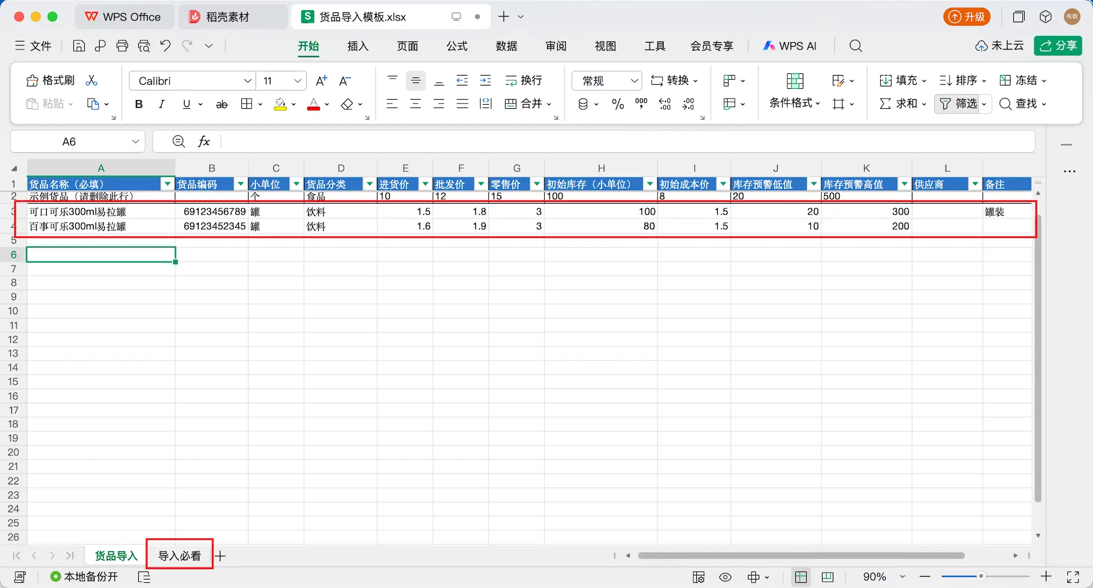The height and width of the screenshot is (588, 1093).
Task: Enter fullscreen via status bar icon
Action: click(1073, 577)
